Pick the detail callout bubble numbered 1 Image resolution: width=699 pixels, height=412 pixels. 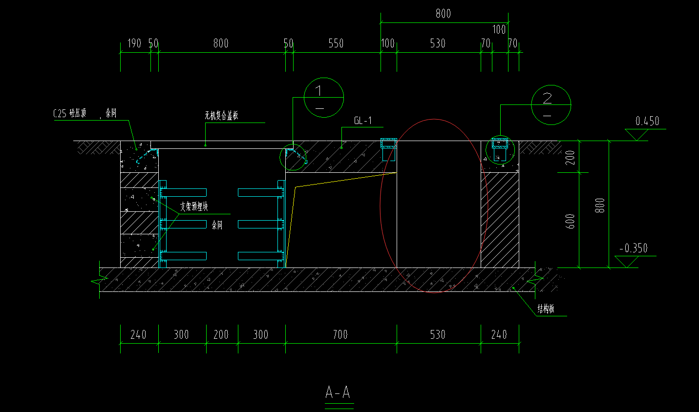tap(324, 98)
